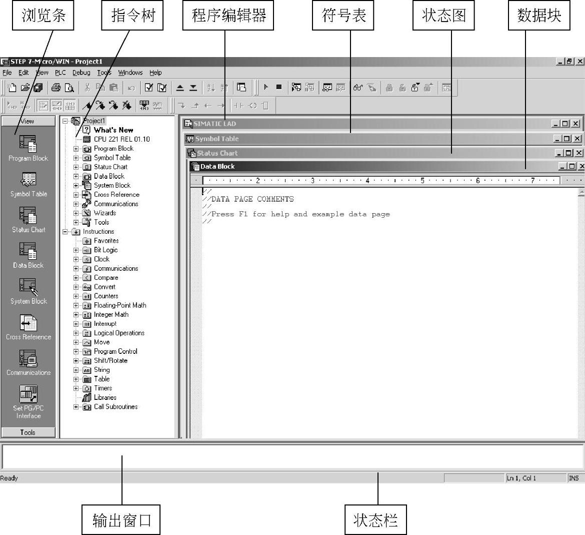585x535 pixels.
Task: Open the Windows menu
Action: coord(130,73)
